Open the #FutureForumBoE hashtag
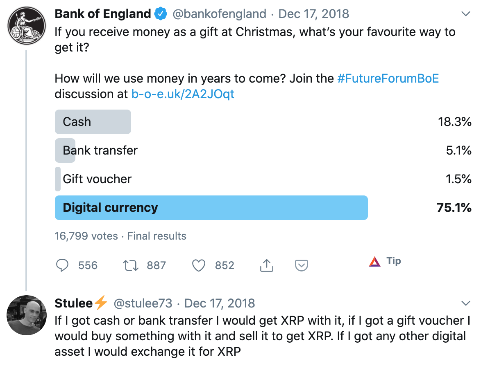481x368 pixels. [388, 79]
